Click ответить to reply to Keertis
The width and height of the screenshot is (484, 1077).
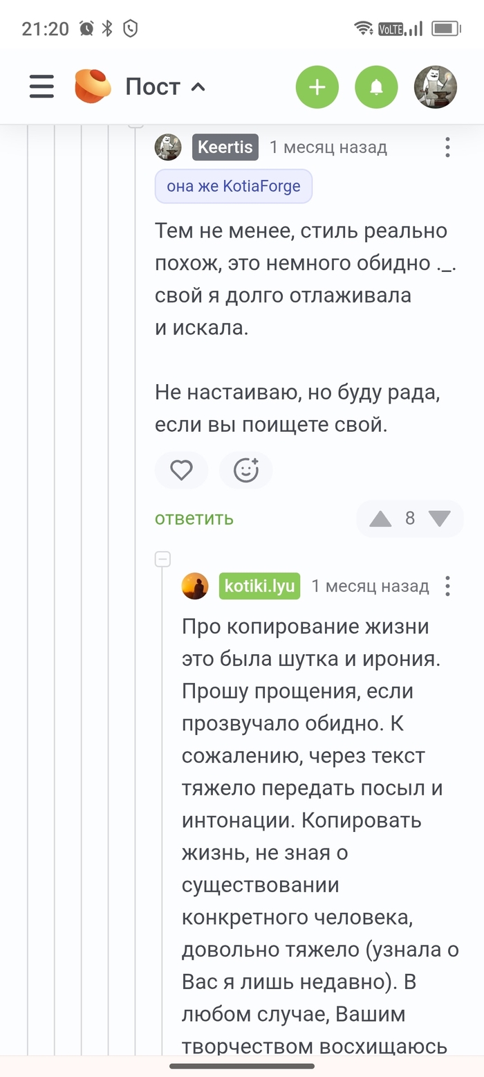[x=194, y=518]
